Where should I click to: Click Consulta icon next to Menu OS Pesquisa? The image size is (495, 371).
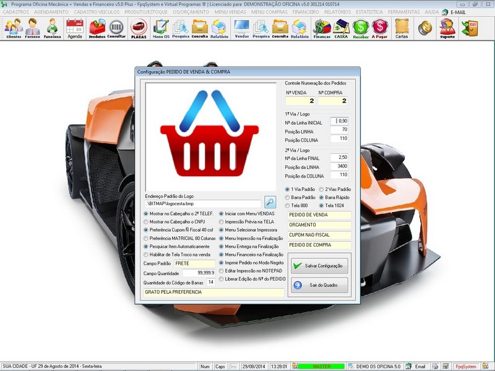pos(200,28)
